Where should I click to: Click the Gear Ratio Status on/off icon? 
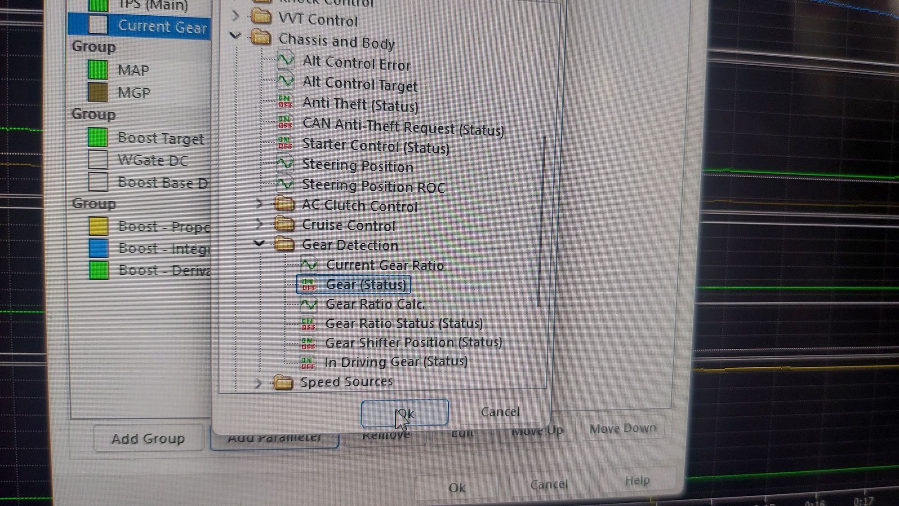click(x=308, y=323)
